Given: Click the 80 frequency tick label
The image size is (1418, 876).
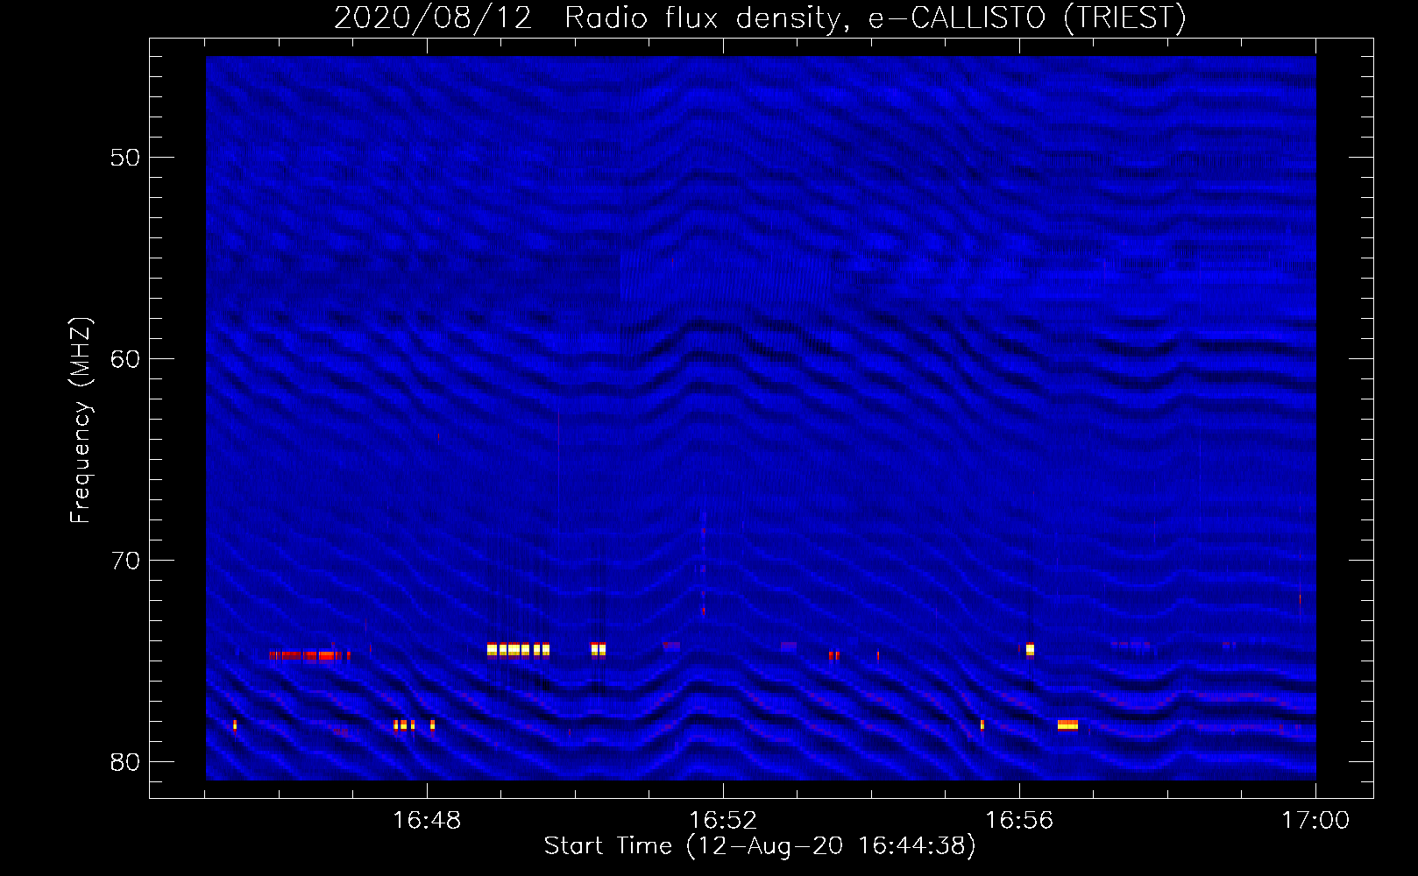Looking at the screenshot, I should (x=125, y=762).
